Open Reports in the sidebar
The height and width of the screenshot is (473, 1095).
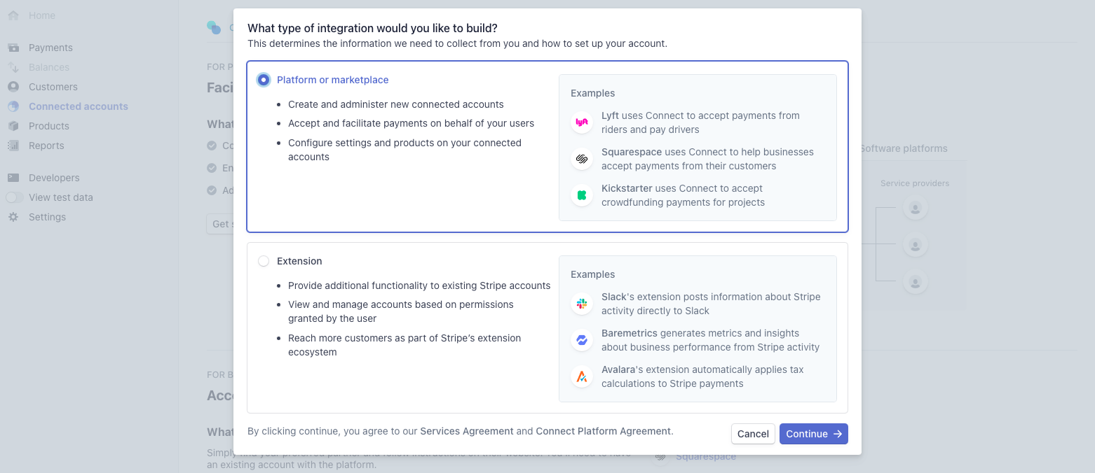pyautogui.click(x=46, y=146)
